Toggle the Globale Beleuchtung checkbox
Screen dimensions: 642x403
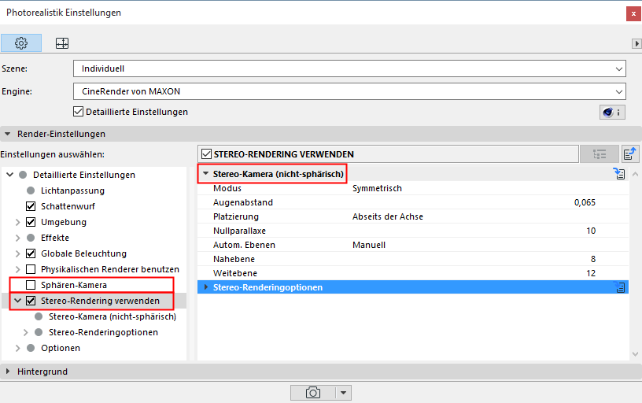(x=31, y=253)
